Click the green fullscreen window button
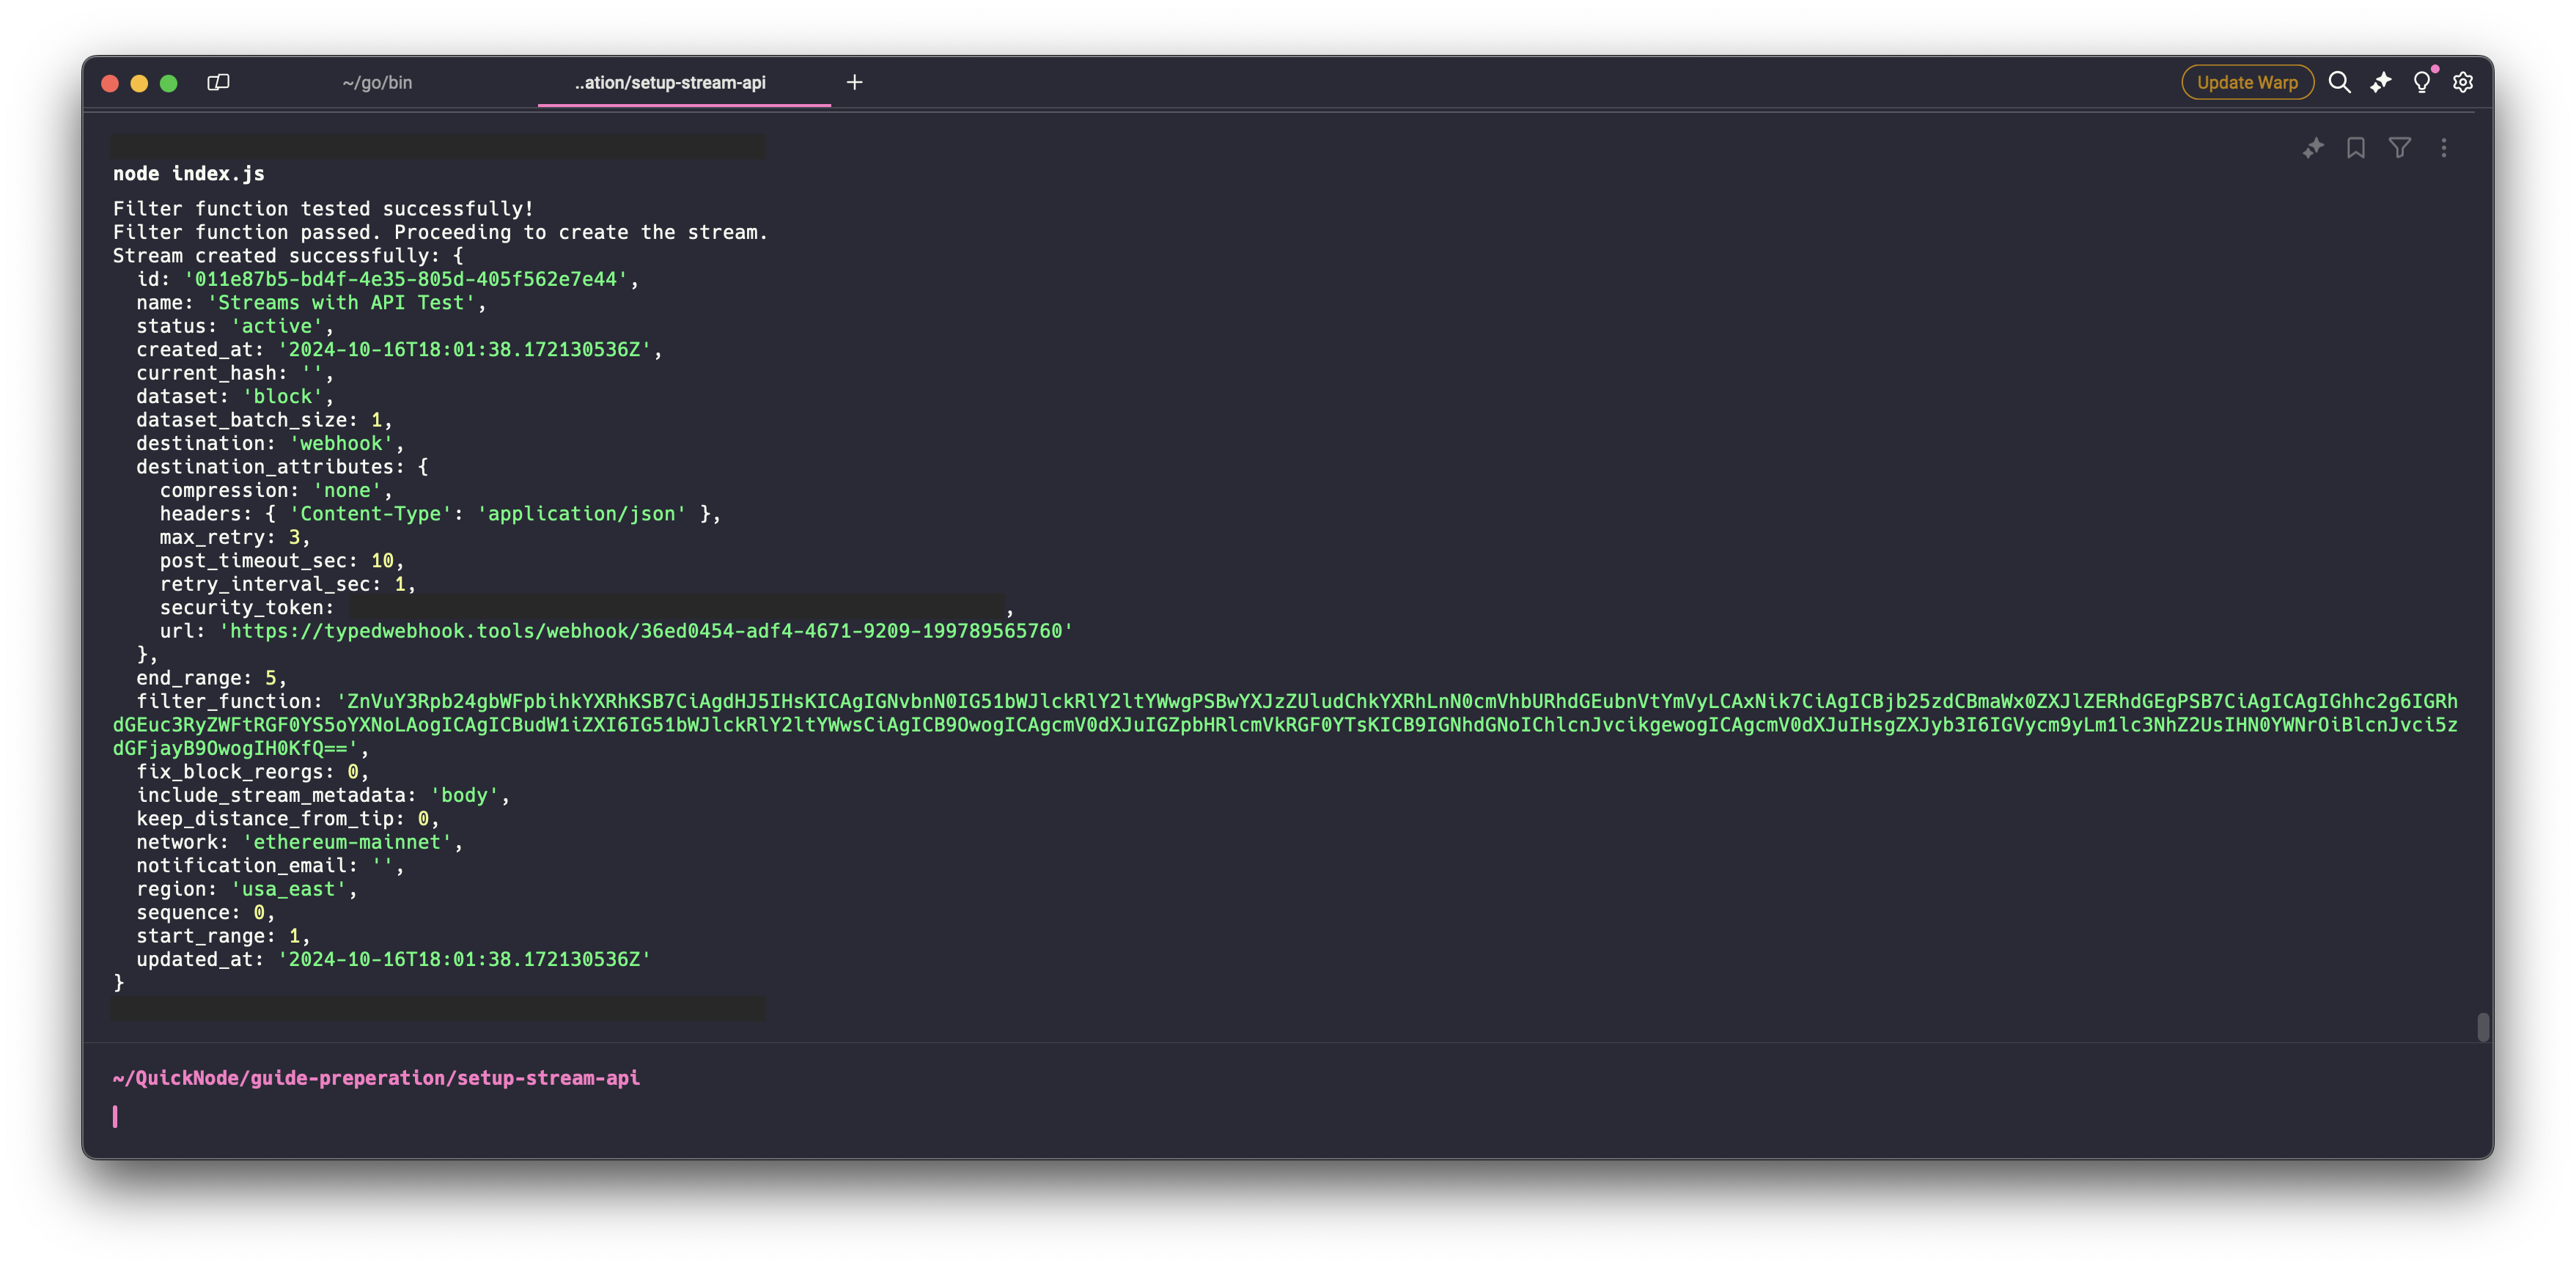 point(168,83)
